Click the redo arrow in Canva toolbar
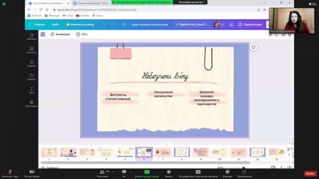This screenshot has width=319, height=179. (113, 24)
